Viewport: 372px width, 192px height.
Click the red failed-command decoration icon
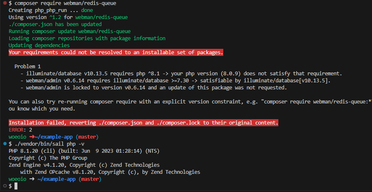point(5,3)
